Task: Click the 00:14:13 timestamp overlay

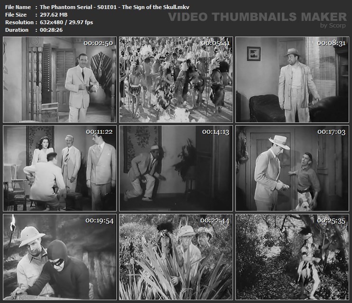Action: click(215, 132)
